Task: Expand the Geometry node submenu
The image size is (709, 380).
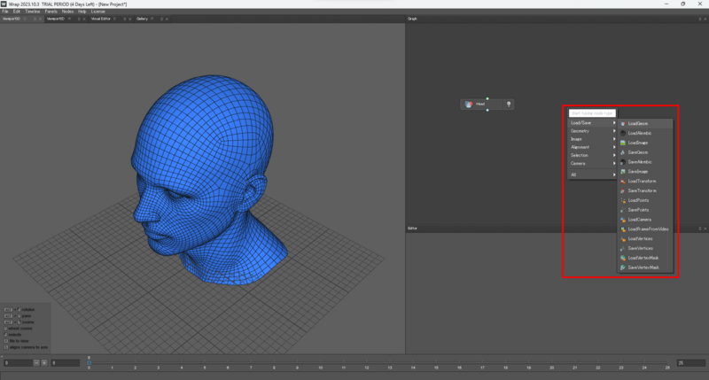Action: pyautogui.click(x=593, y=131)
